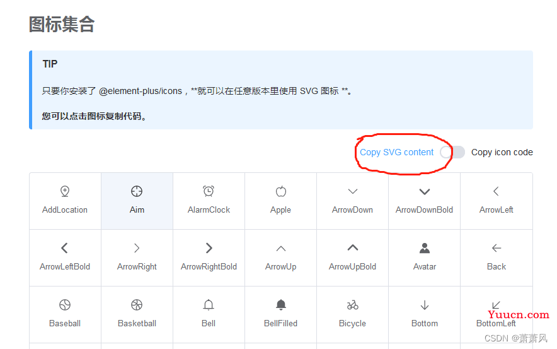The height and width of the screenshot is (349, 557).
Task: Select the Aim crosshair icon
Action: click(x=137, y=191)
